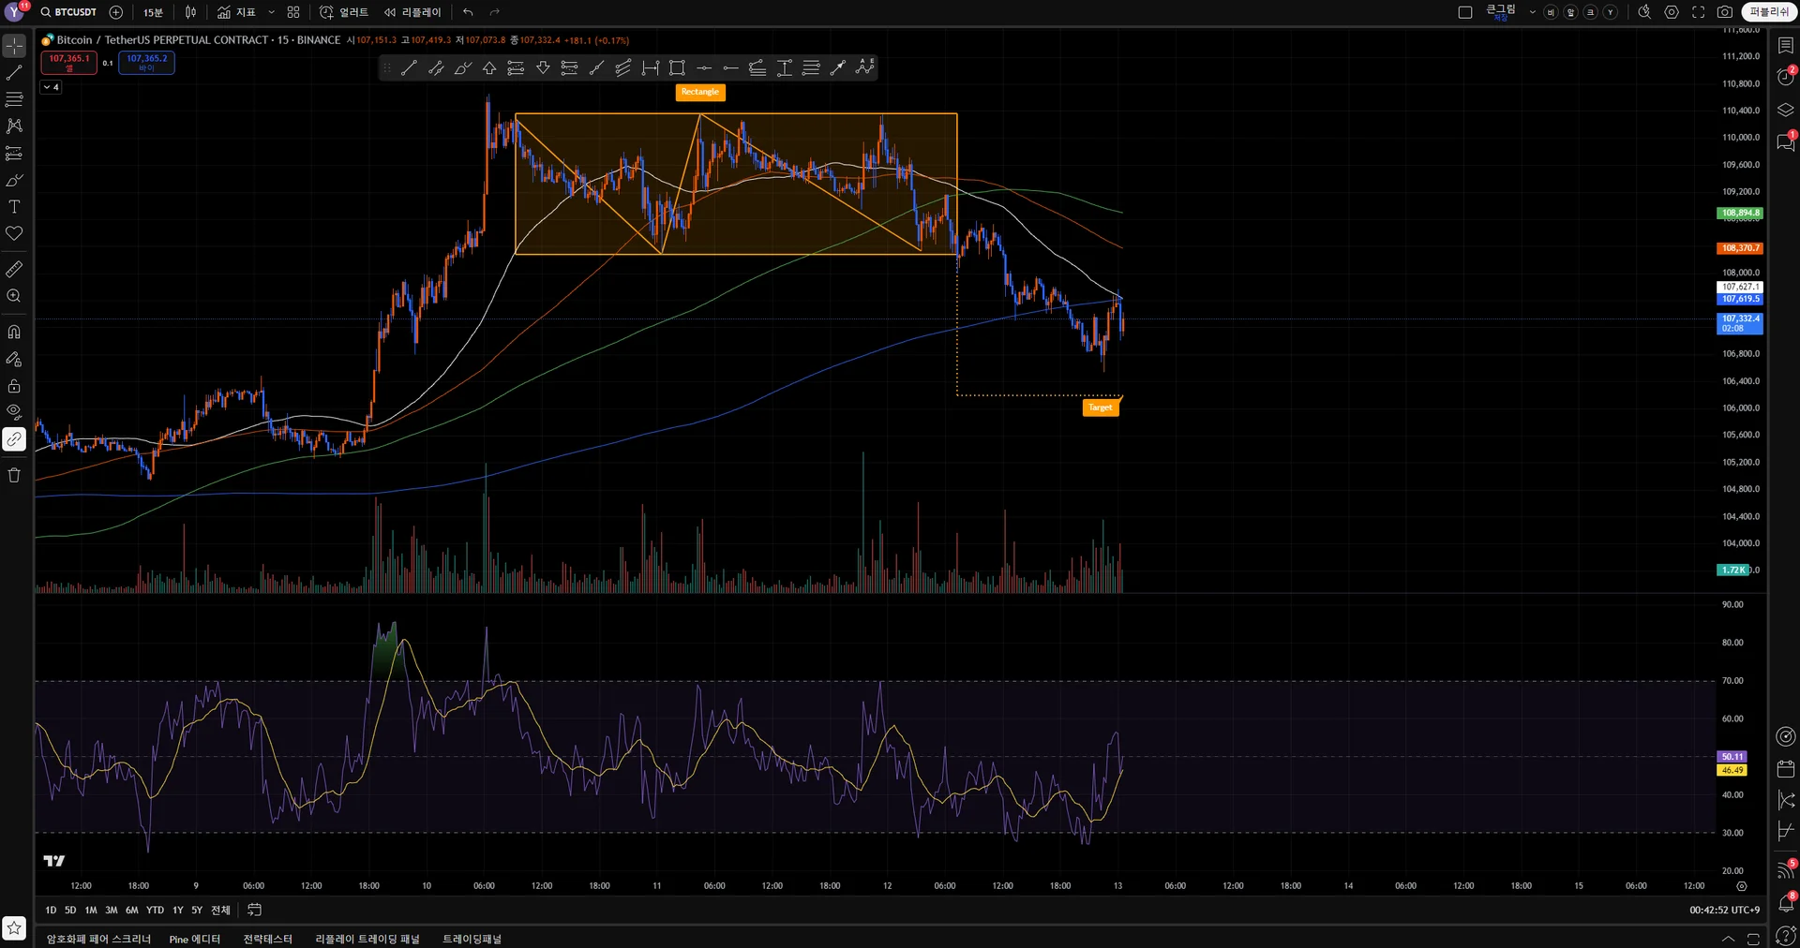Open the quick search lightning icon
The height and width of the screenshot is (948, 1800).
point(1644,12)
